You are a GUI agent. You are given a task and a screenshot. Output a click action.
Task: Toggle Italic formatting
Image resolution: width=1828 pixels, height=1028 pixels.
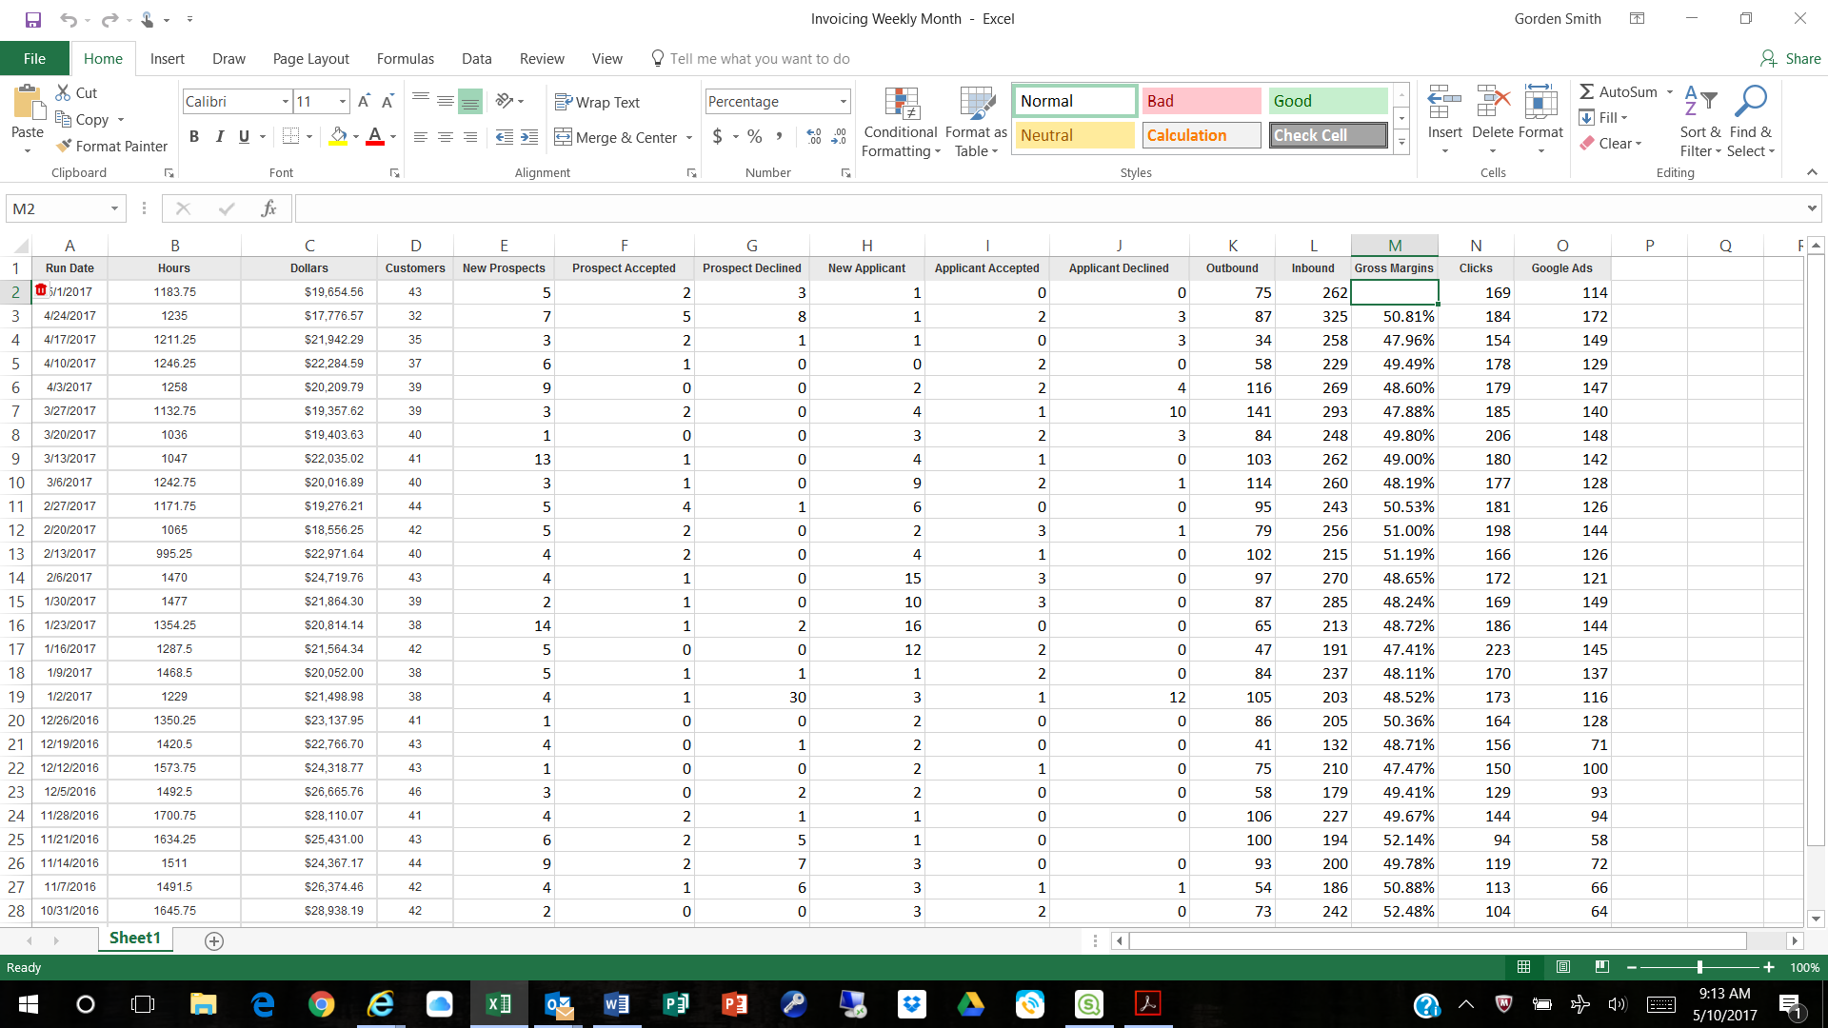pyautogui.click(x=219, y=136)
